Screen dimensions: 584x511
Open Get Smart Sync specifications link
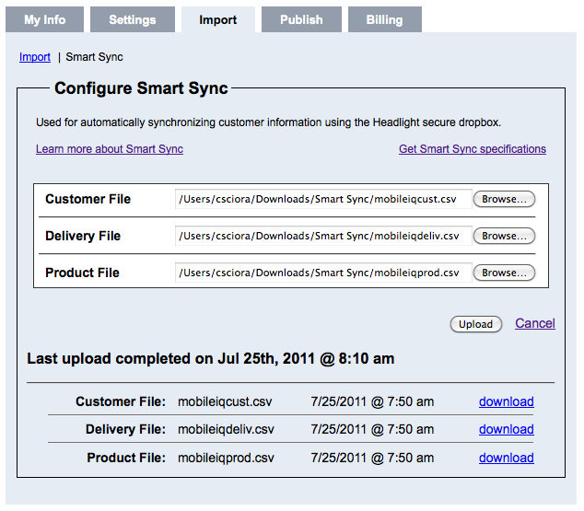(x=472, y=149)
